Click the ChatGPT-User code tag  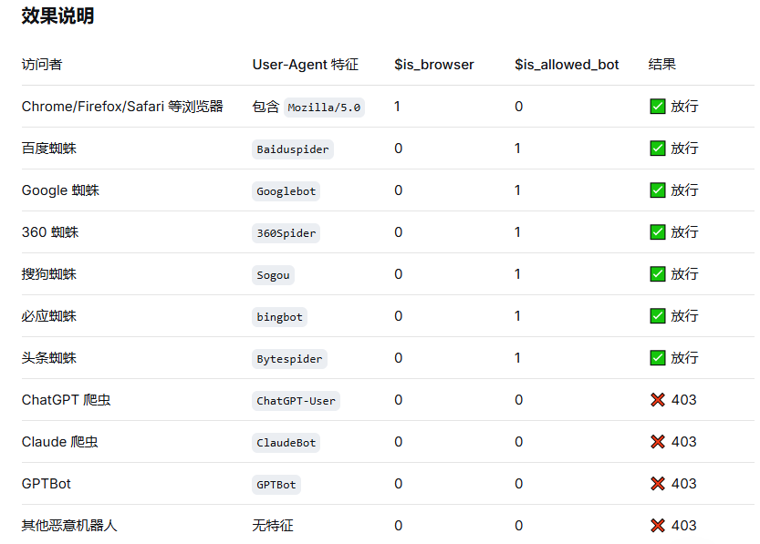point(296,401)
